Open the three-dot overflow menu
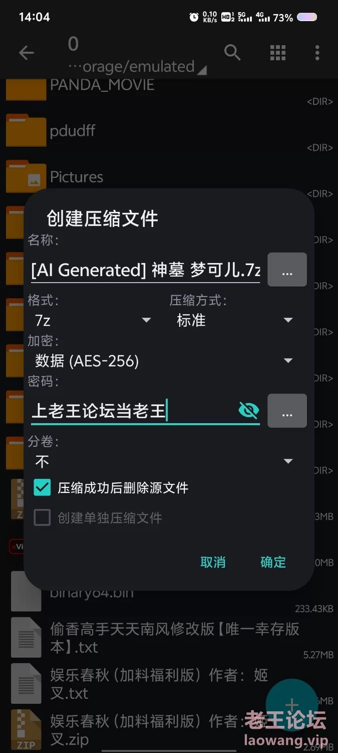 pyautogui.click(x=317, y=52)
